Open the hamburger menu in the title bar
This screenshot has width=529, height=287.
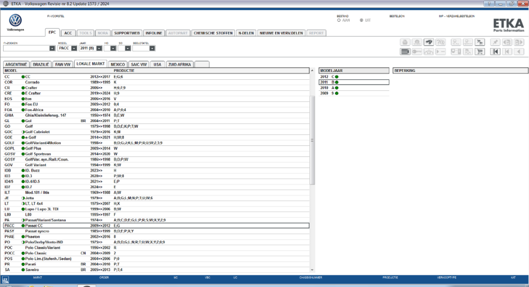pyautogui.click(x=6, y=4)
